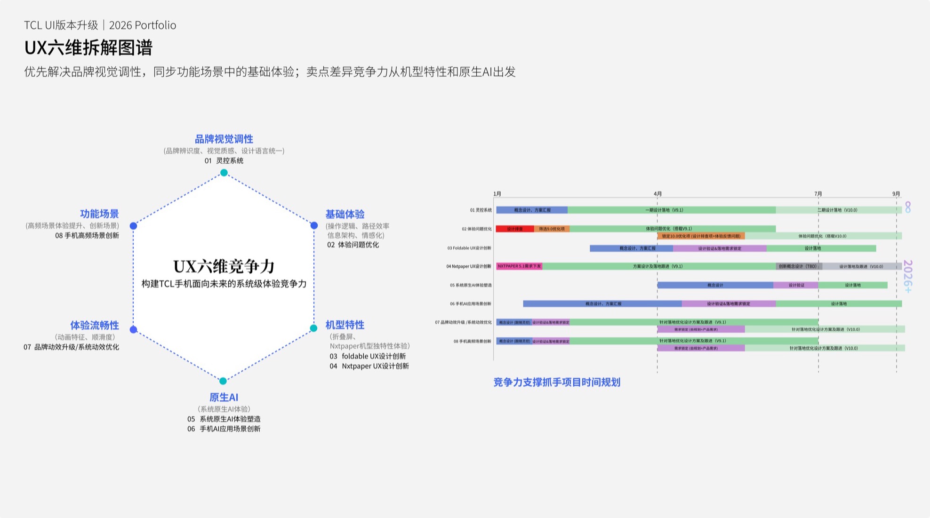
Task: Click the 锁定10.0优化项 orange bar
Action: 701,236
